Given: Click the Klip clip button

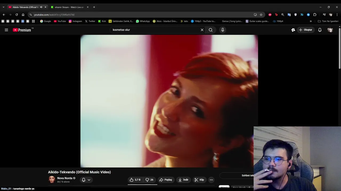Looking at the screenshot, I should tap(199, 180).
